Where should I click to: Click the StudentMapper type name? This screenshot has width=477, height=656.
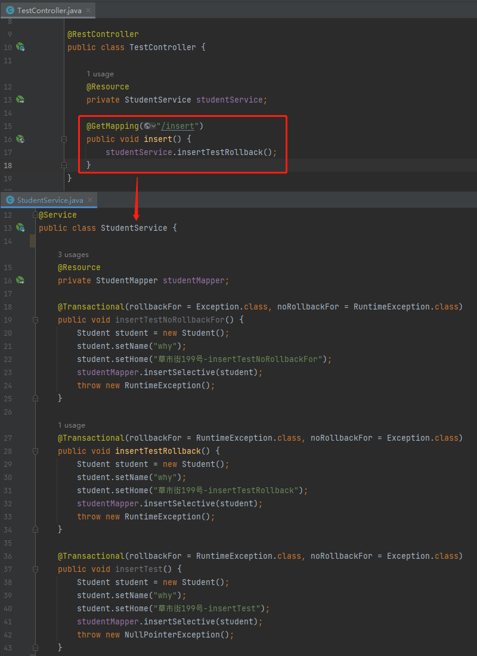[x=127, y=280]
